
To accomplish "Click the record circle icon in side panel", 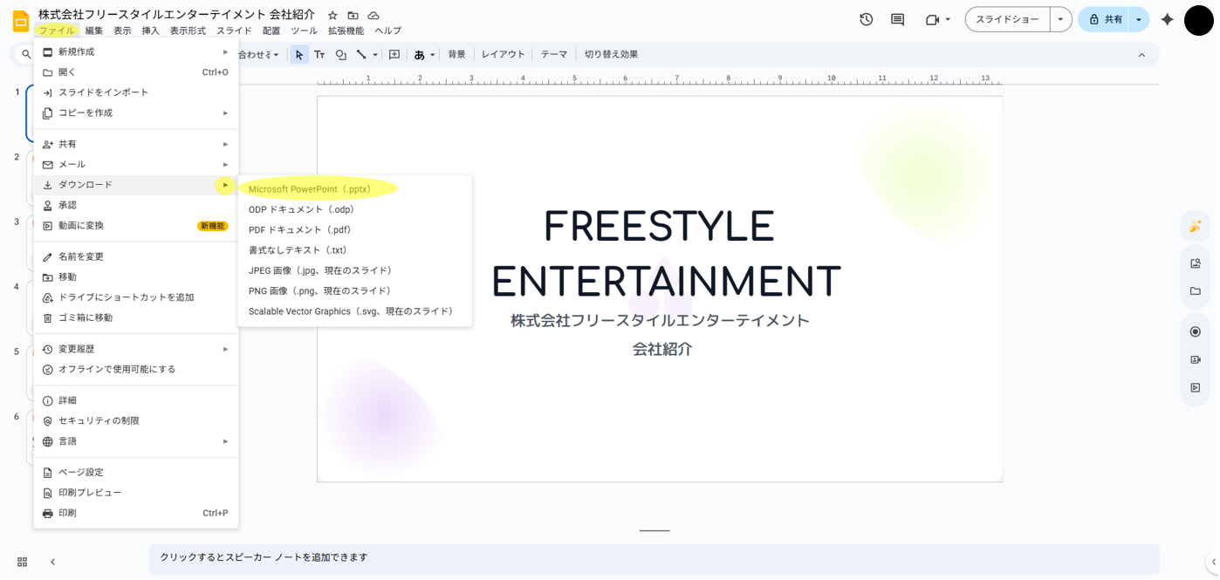I will tap(1196, 331).
